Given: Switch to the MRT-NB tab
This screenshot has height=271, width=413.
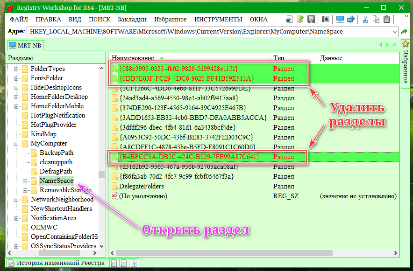Looking at the screenshot, I should [25, 45].
